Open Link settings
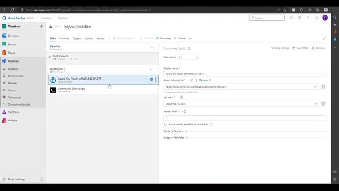The image size is (339, 191). click(280, 48)
